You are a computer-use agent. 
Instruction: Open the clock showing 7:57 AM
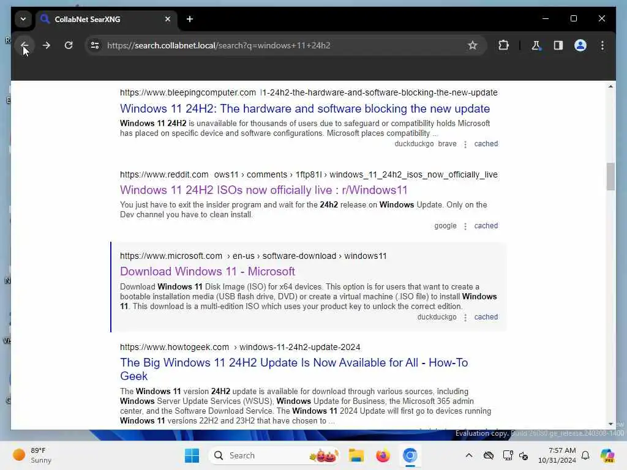pyautogui.click(x=557, y=455)
